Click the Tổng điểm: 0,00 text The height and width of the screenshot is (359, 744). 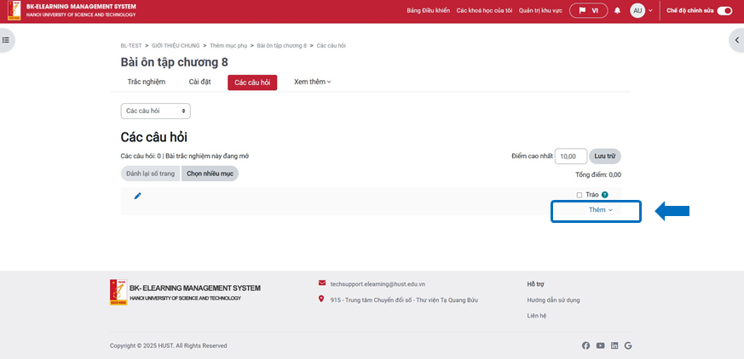click(598, 174)
